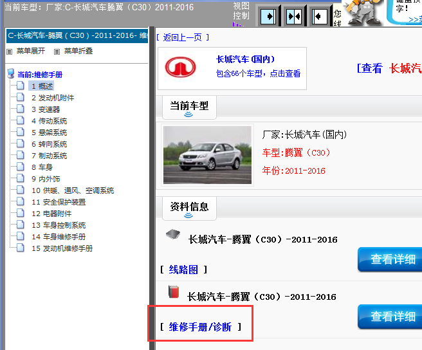422x350 pixels.
Task: Open chapter 3 变速器
Action: (46, 109)
